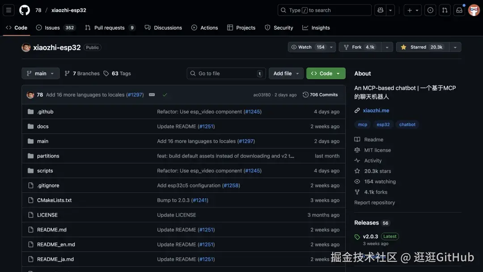The height and width of the screenshot is (272, 483).
Task: Open the Insights tab
Action: coord(316,28)
